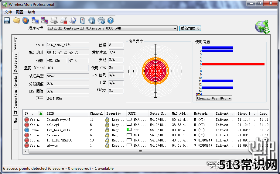Click the status bar access points detected text
Screen dimensions: 280x174
(58, 169)
